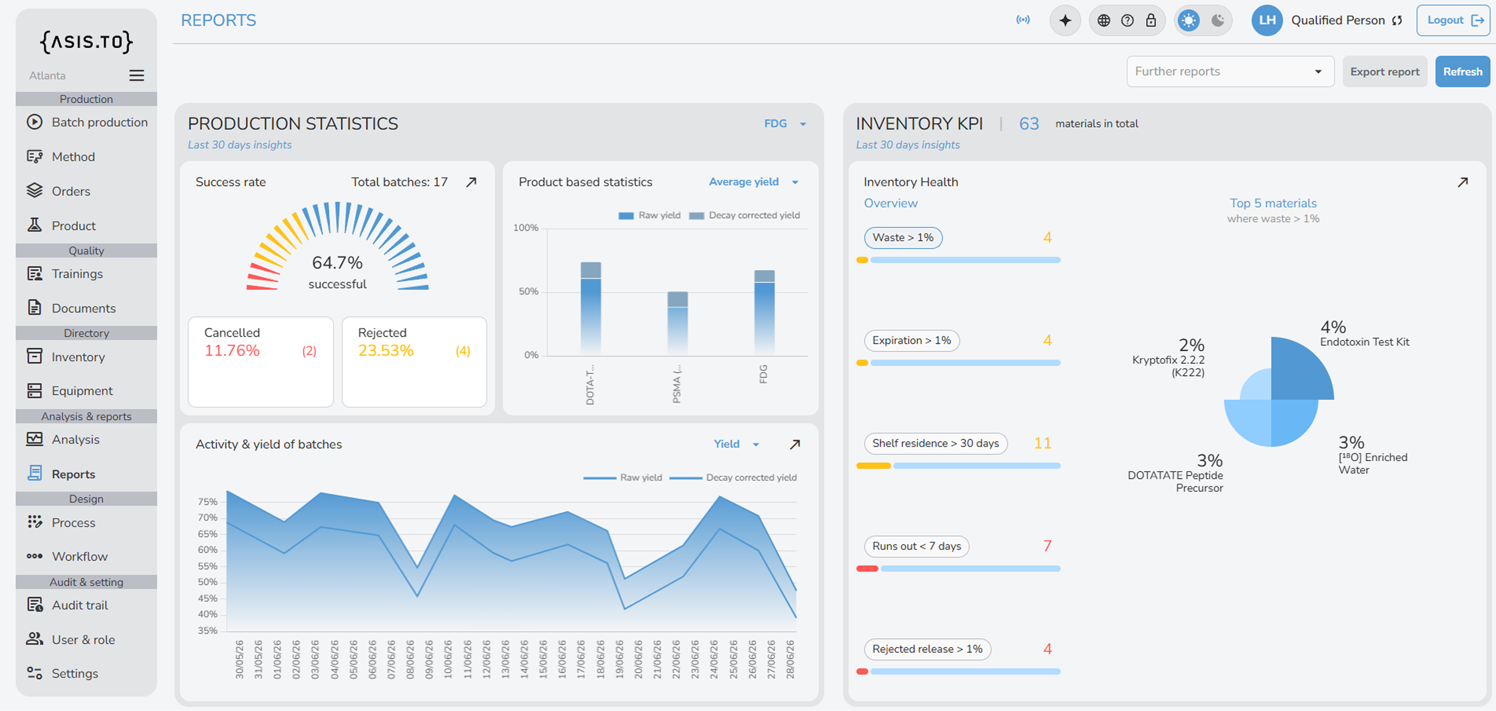Toggle Raw yield legend in activity chart

(623, 477)
